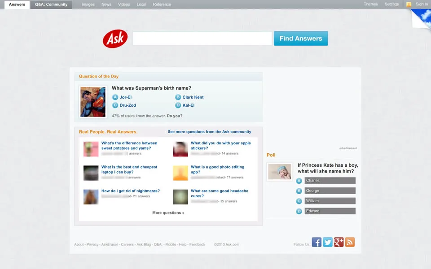See more questions from Ask community

(x=210, y=132)
